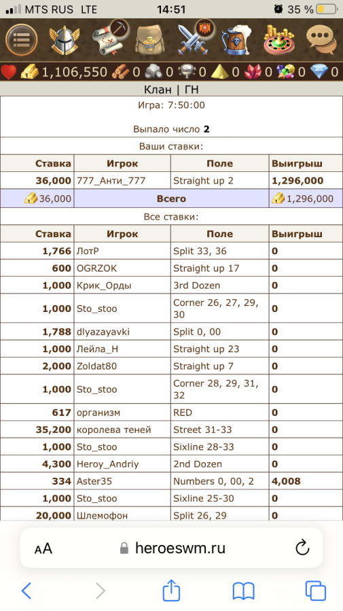Open player 777_Анти_777 profile link
The height and width of the screenshot is (611, 343).
111,181
